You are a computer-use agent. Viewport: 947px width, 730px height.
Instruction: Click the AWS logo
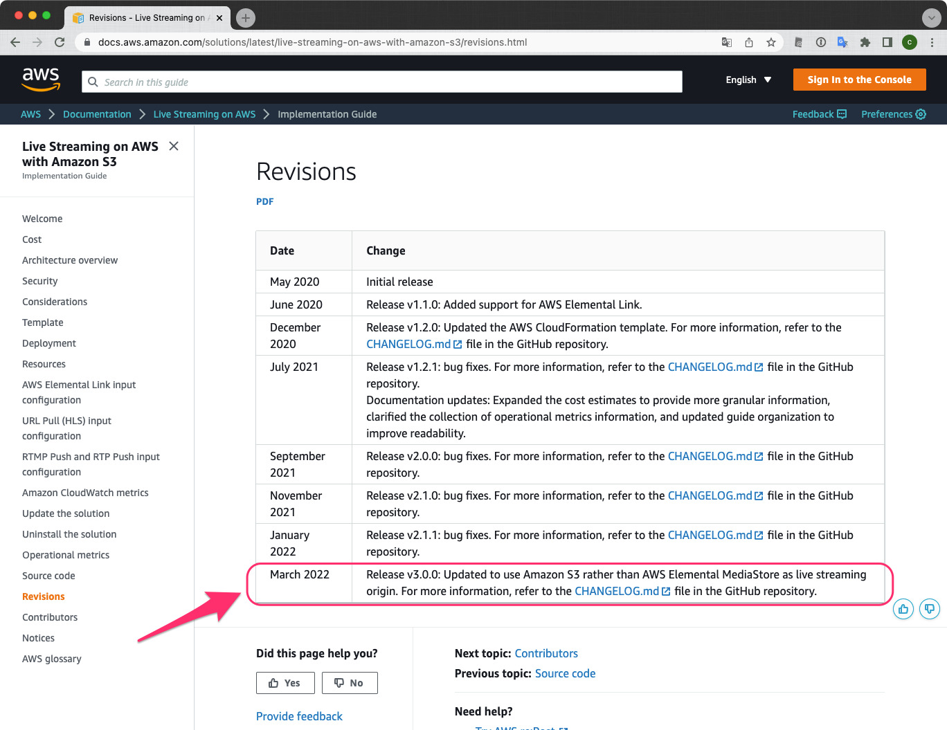coord(41,79)
